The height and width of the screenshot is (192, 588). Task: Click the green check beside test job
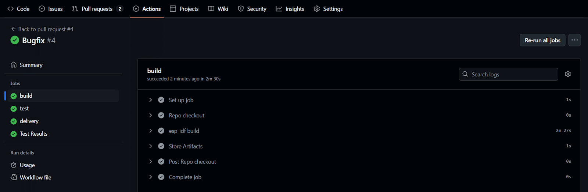coord(14,109)
